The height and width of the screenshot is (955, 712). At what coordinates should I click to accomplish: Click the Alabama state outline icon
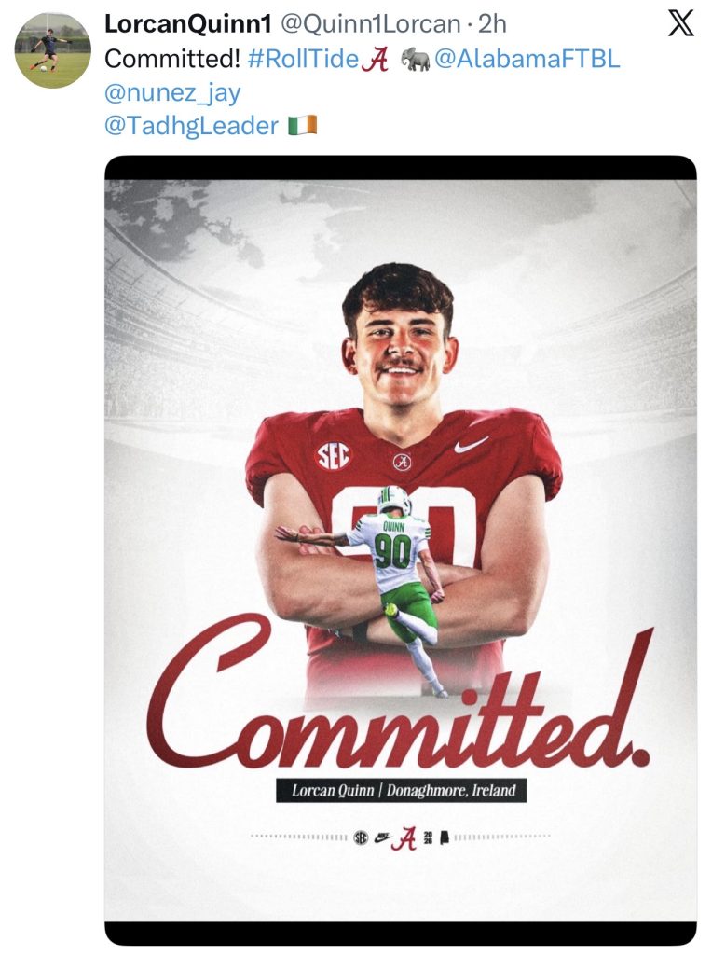click(x=444, y=837)
